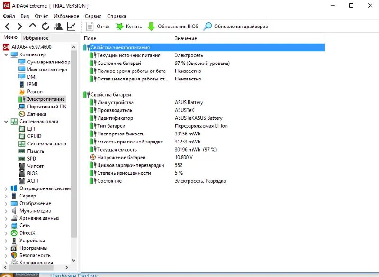This screenshot has width=379, height=277.
Task: Click the sidebar scroll up arrow
Action: [x=74, y=47]
